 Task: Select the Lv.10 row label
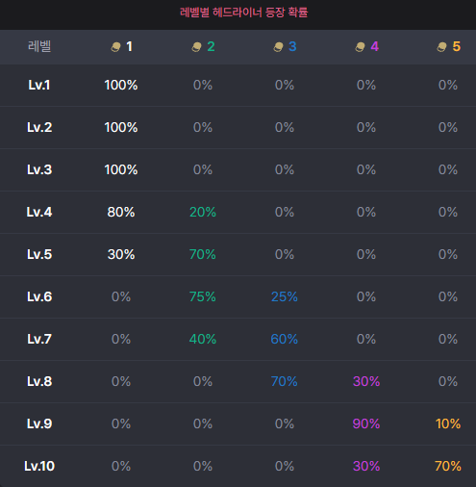tap(39, 466)
